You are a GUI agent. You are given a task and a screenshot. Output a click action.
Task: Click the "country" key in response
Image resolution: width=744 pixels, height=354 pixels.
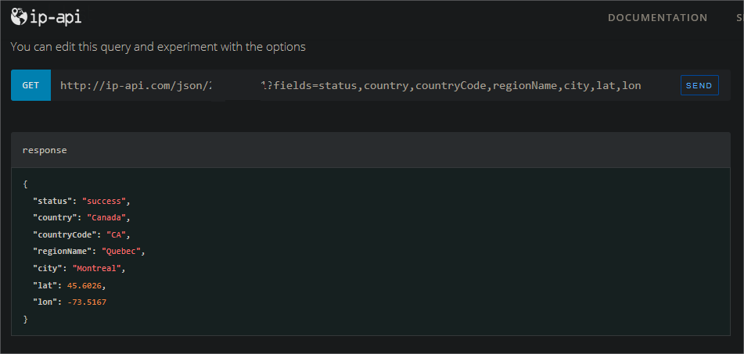pyautogui.click(x=55, y=218)
